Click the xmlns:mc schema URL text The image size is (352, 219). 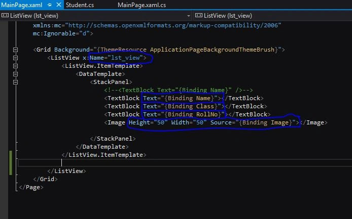point(173,25)
